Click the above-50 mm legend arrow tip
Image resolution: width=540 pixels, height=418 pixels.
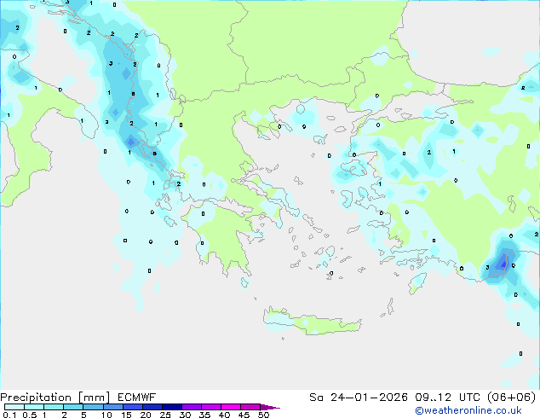coord(270,407)
